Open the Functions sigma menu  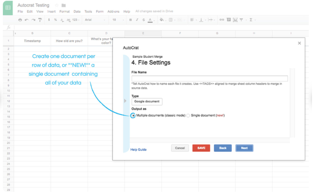[x=251, y=20]
